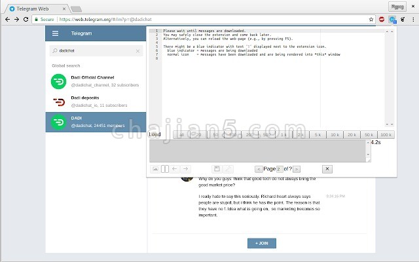Load 100 k messages
The image size is (419, 262).
coord(386,135)
